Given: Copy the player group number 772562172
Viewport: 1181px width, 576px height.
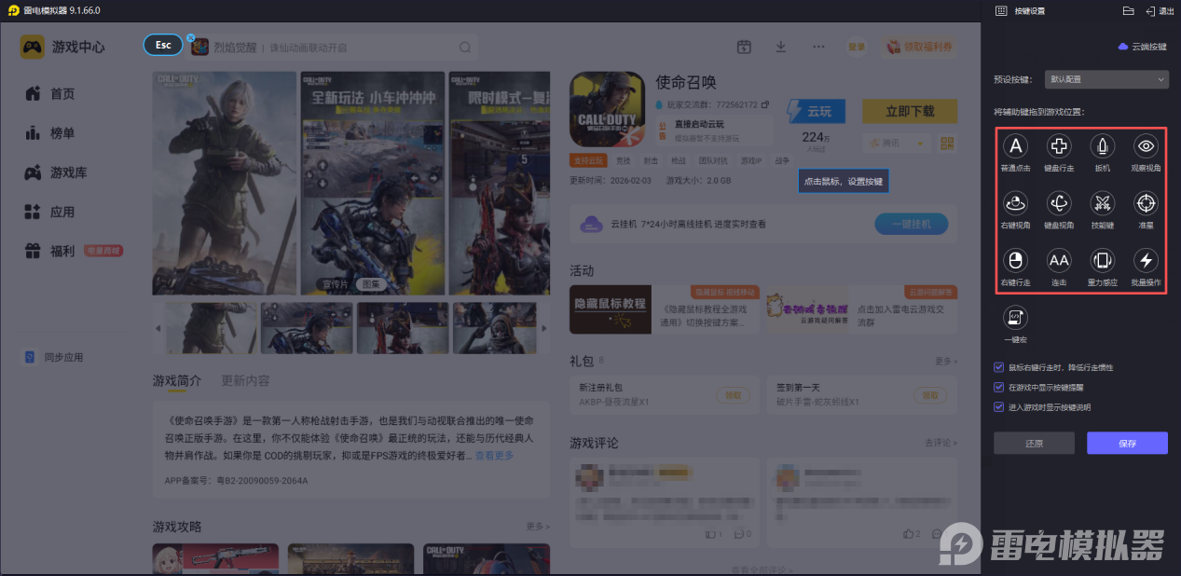Looking at the screenshot, I should 765,103.
